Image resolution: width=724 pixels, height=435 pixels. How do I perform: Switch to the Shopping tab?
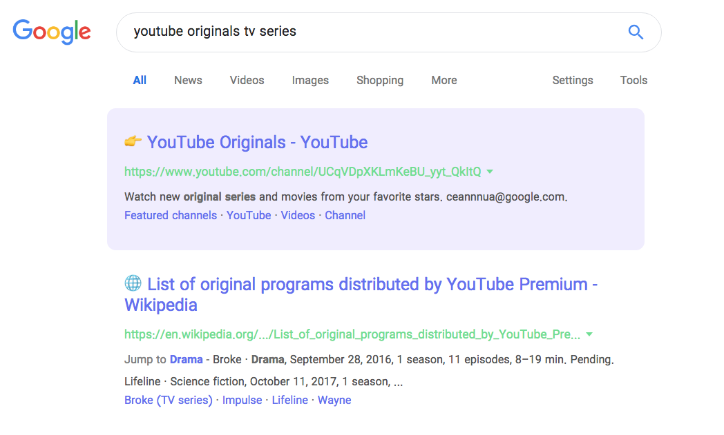coord(380,80)
